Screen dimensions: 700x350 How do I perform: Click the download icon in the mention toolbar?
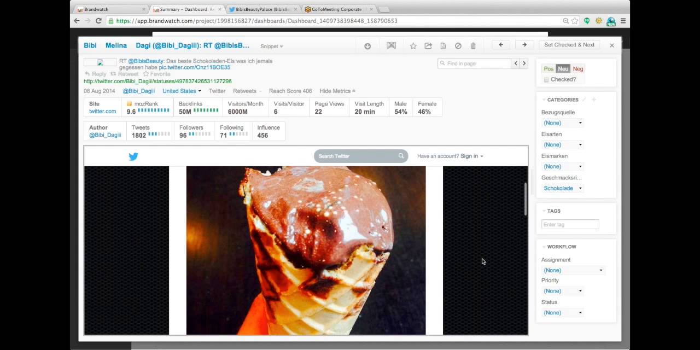point(367,46)
